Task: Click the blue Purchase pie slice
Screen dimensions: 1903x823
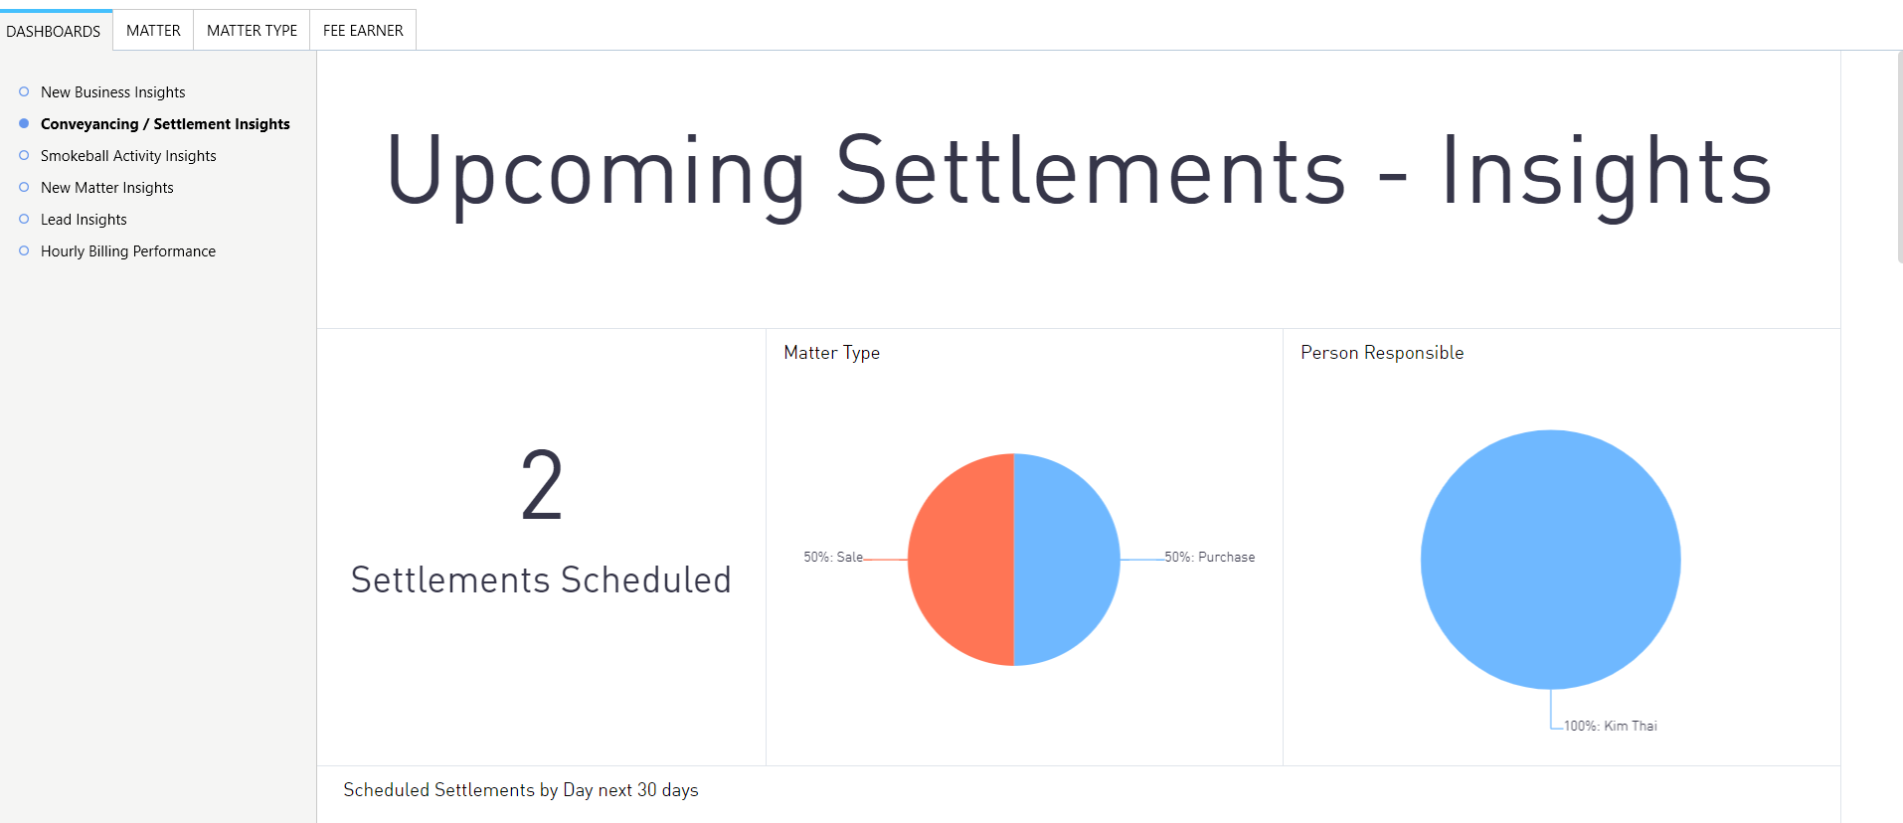Action: click(1067, 560)
